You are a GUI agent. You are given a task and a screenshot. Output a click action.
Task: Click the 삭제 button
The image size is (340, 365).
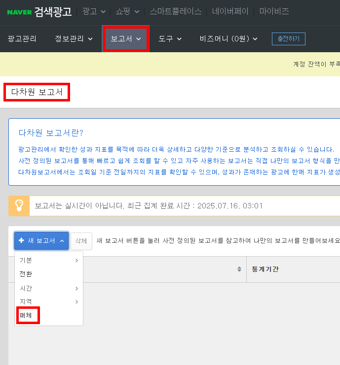coord(81,241)
